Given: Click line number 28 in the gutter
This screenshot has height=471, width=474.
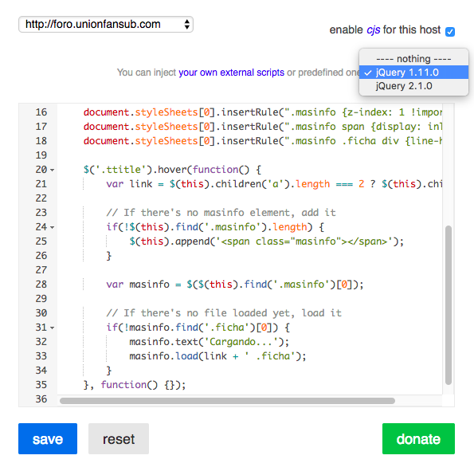Looking at the screenshot, I should point(41,285).
